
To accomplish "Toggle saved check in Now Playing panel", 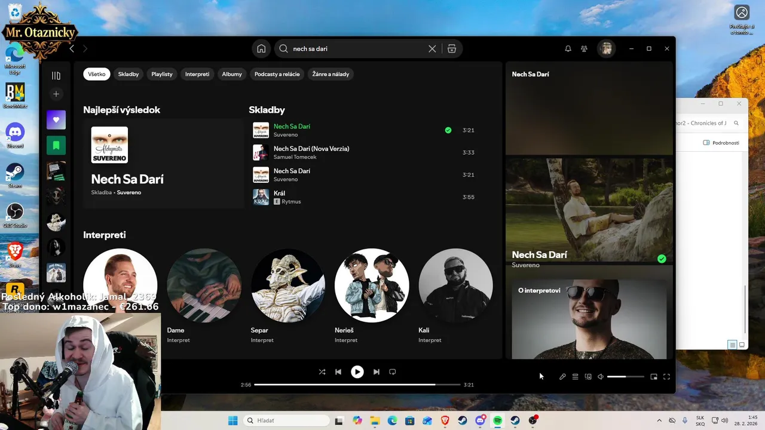I will [662, 259].
